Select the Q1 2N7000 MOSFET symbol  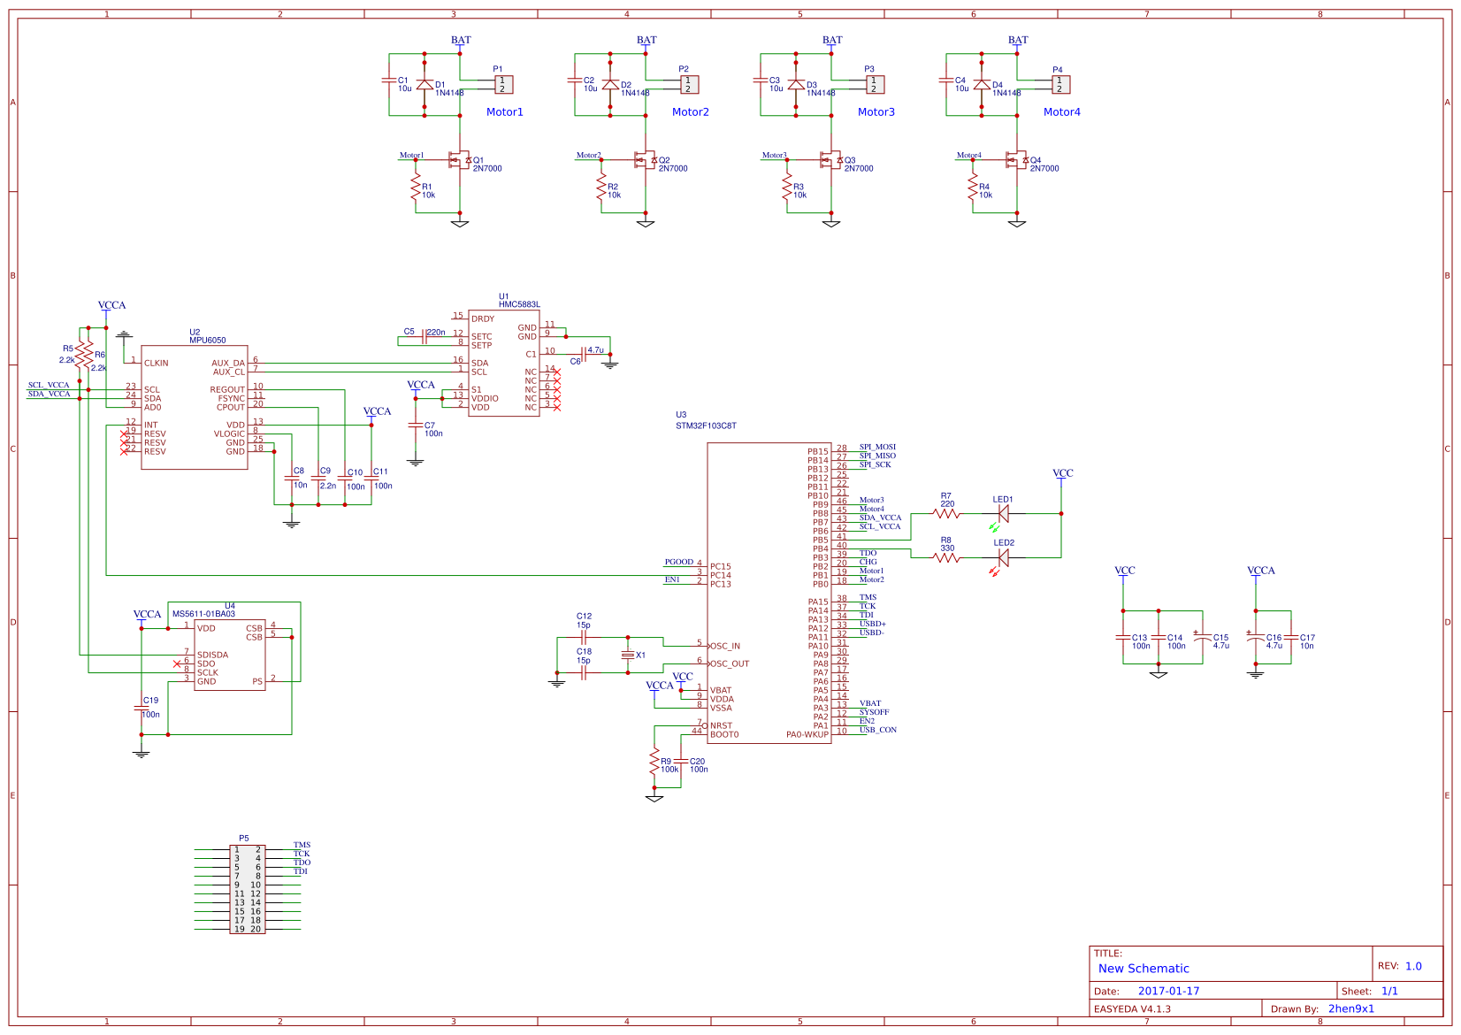coord(458,160)
